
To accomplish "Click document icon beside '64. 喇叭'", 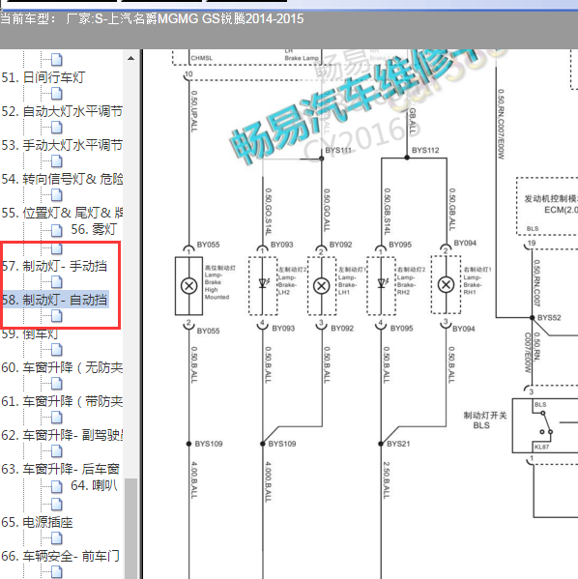I will pyautogui.click(x=56, y=486).
